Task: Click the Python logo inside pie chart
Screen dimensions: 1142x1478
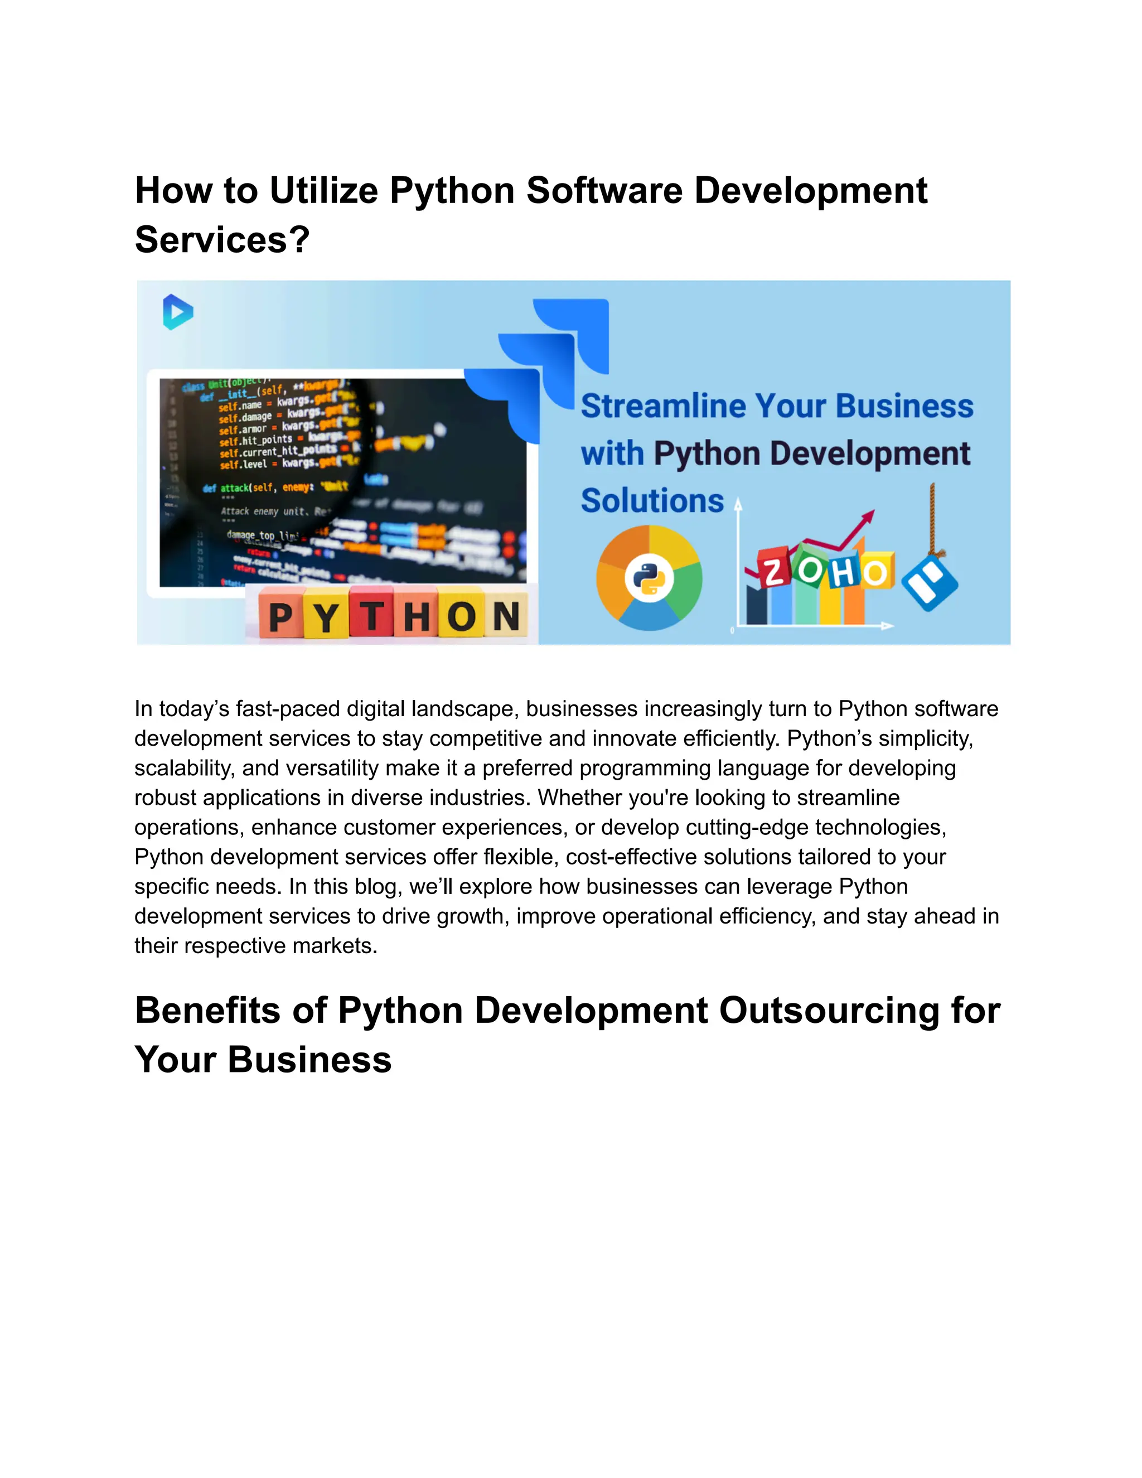Action: (x=649, y=578)
